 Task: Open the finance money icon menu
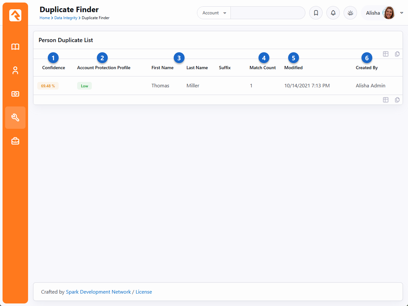point(15,94)
